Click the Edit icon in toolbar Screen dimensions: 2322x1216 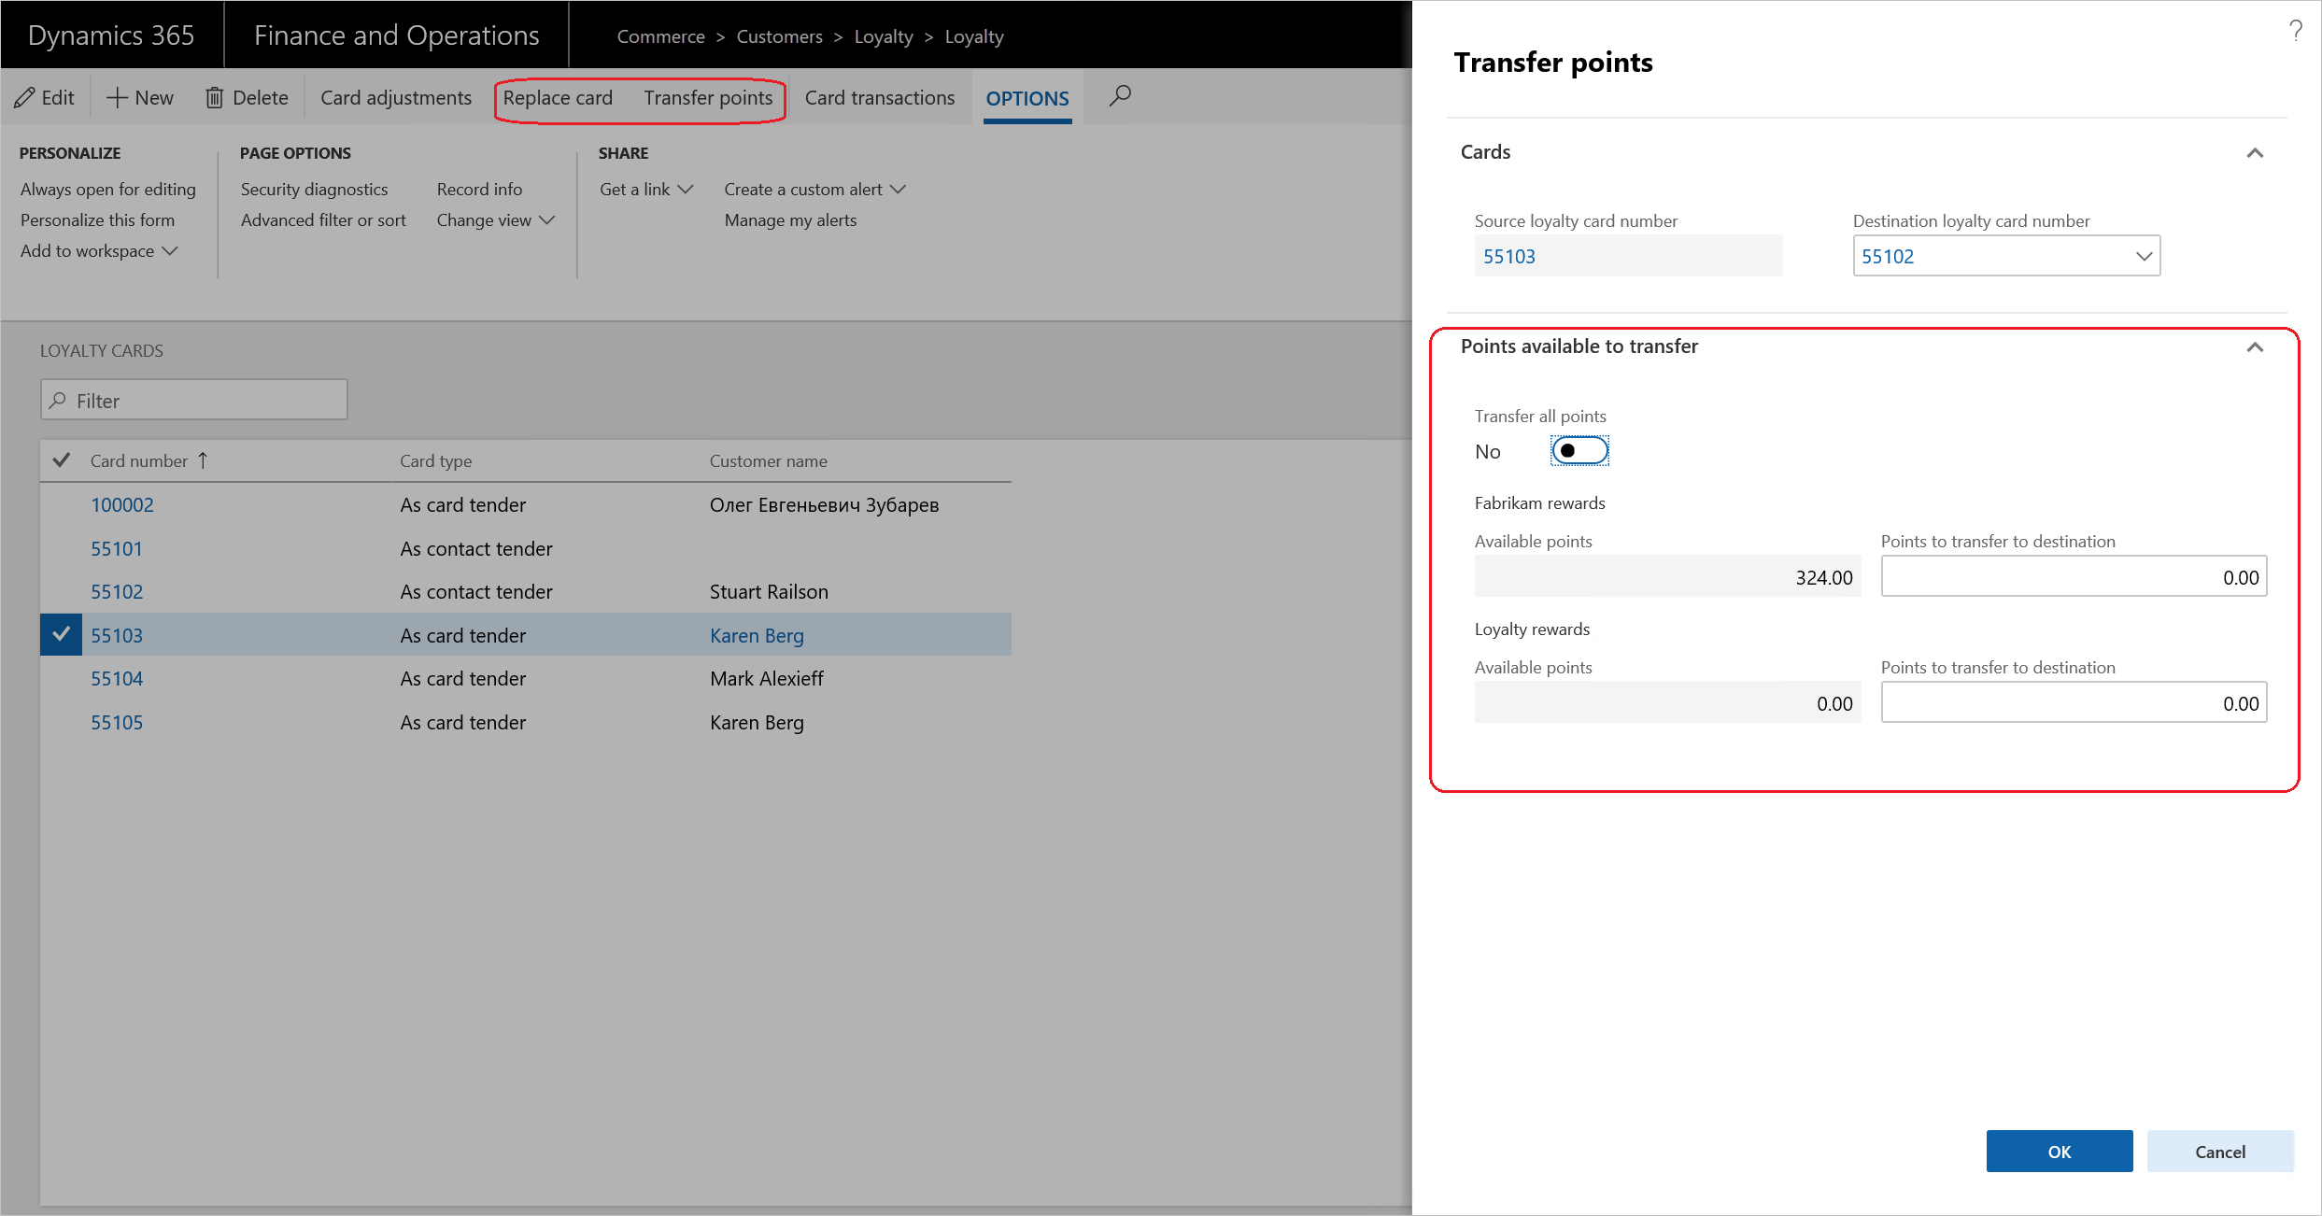coord(46,97)
